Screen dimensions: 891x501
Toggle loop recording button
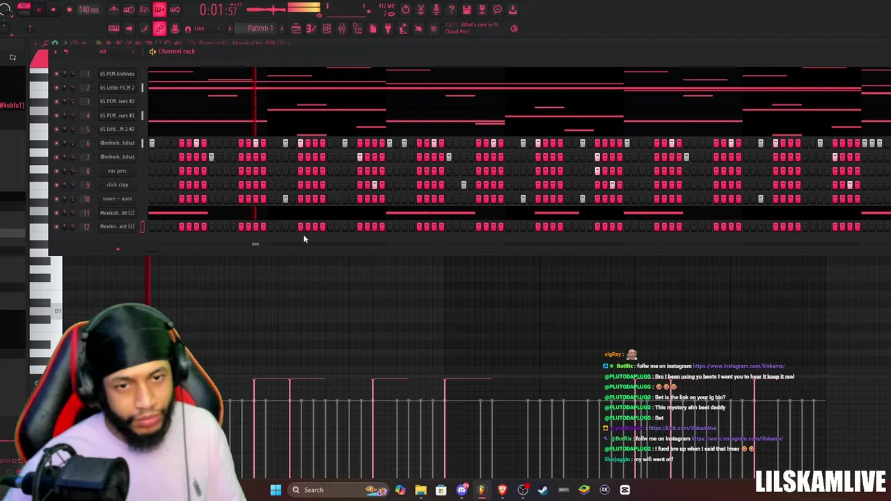pos(175,10)
